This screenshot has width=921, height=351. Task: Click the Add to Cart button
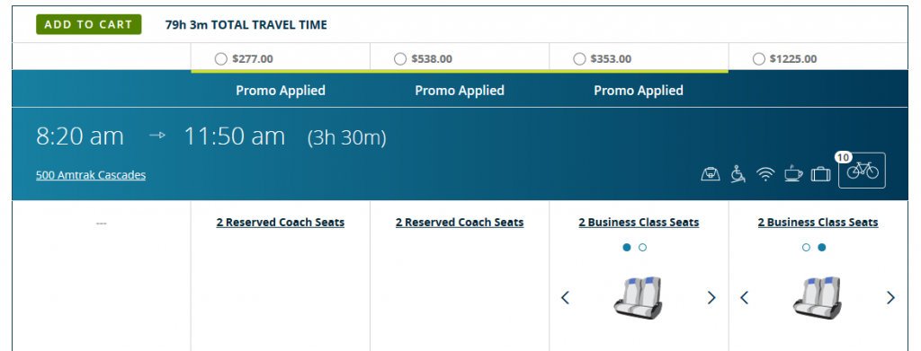point(89,24)
